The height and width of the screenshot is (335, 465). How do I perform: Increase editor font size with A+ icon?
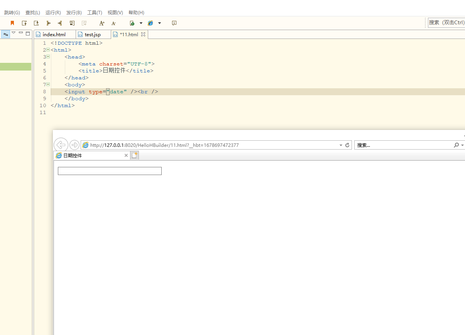tap(102, 23)
